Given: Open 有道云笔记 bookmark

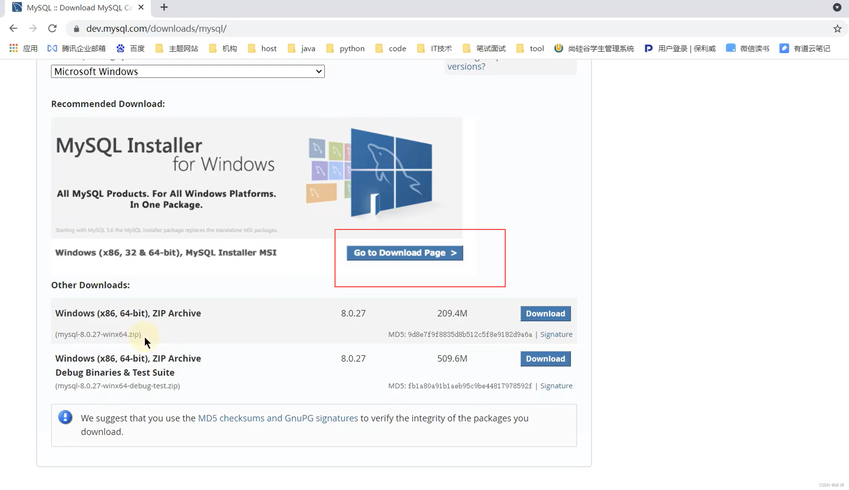Looking at the screenshot, I should click(x=805, y=49).
